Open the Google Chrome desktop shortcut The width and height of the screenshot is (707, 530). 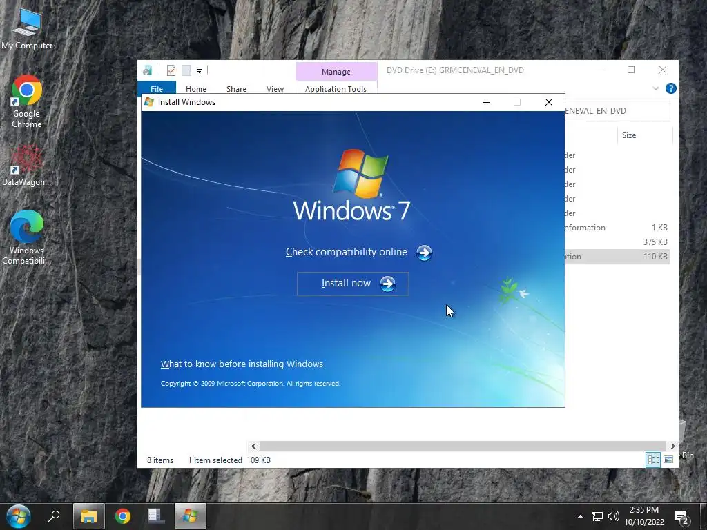pyautogui.click(x=27, y=101)
